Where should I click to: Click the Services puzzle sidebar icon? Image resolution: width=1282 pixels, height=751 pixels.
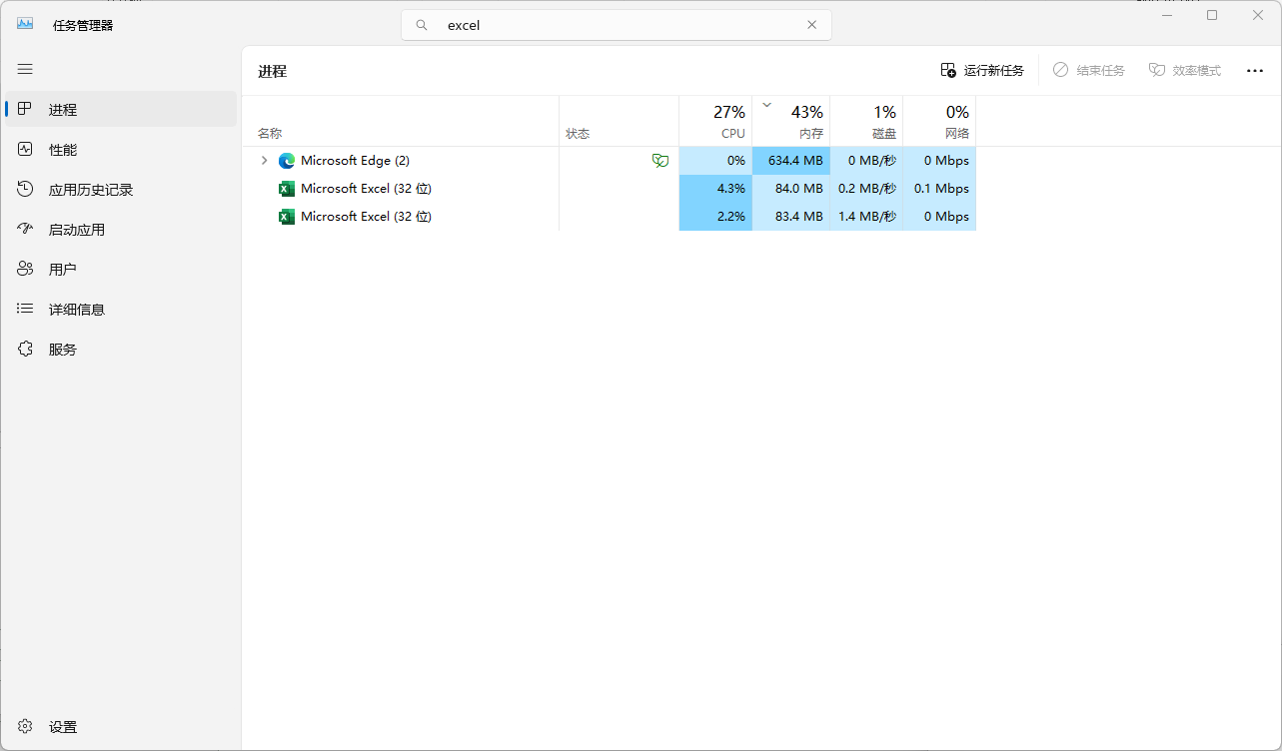click(x=26, y=349)
